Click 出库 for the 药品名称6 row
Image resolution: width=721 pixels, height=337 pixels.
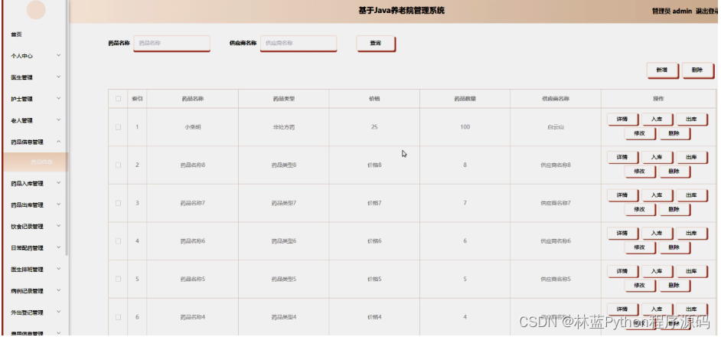coord(692,233)
